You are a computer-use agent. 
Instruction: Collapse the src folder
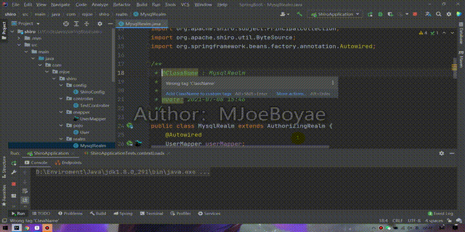click(19, 45)
